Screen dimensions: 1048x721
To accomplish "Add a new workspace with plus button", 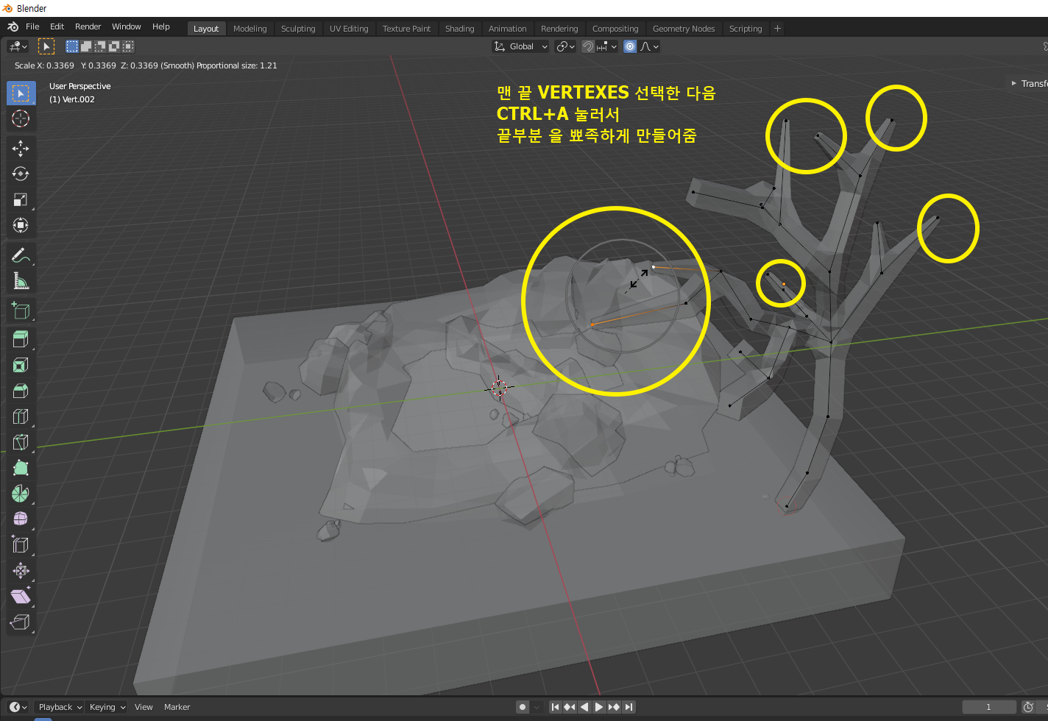I will click(777, 29).
